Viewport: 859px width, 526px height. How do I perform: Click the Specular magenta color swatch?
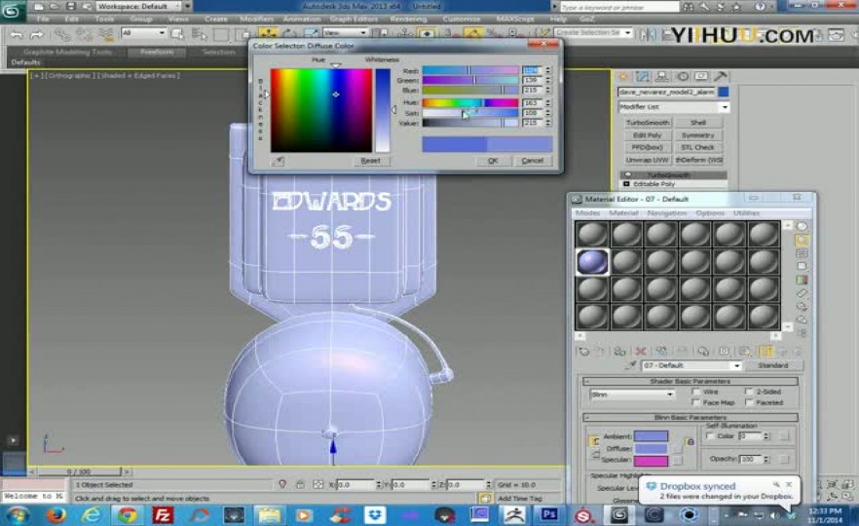(651, 460)
